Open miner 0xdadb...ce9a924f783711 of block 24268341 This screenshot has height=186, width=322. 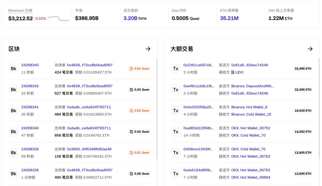point(89,107)
